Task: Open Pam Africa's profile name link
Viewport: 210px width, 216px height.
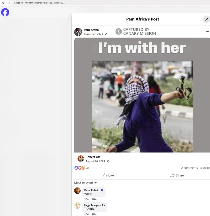Action: 91,30
